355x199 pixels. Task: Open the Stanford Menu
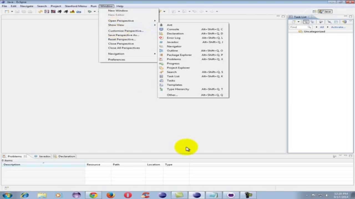point(76,6)
